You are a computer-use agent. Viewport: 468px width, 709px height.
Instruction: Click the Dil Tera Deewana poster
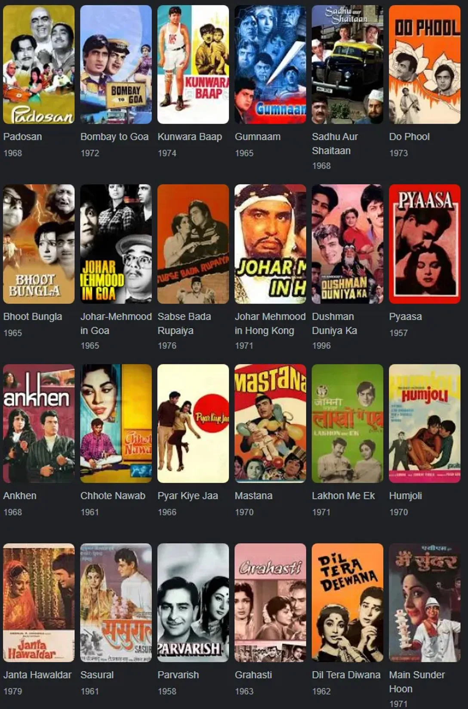pyautogui.click(x=348, y=603)
